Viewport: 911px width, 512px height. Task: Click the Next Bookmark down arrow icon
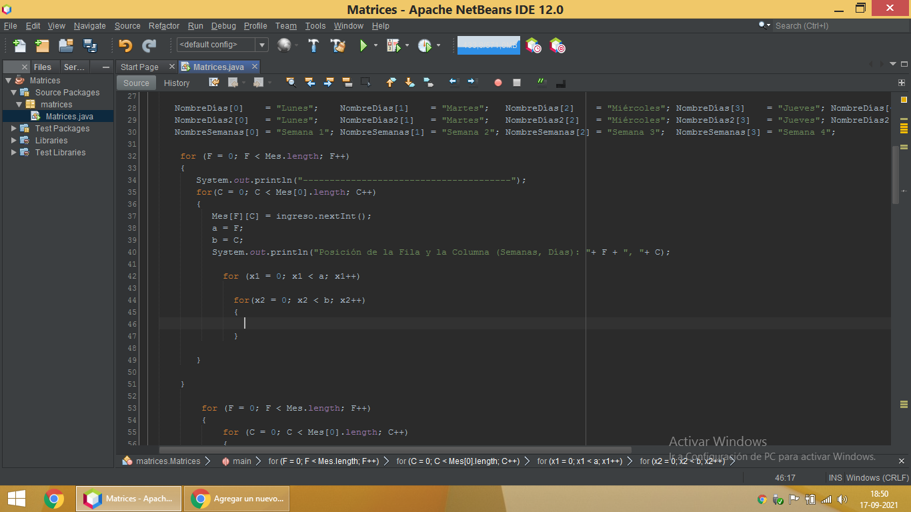point(409,83)
